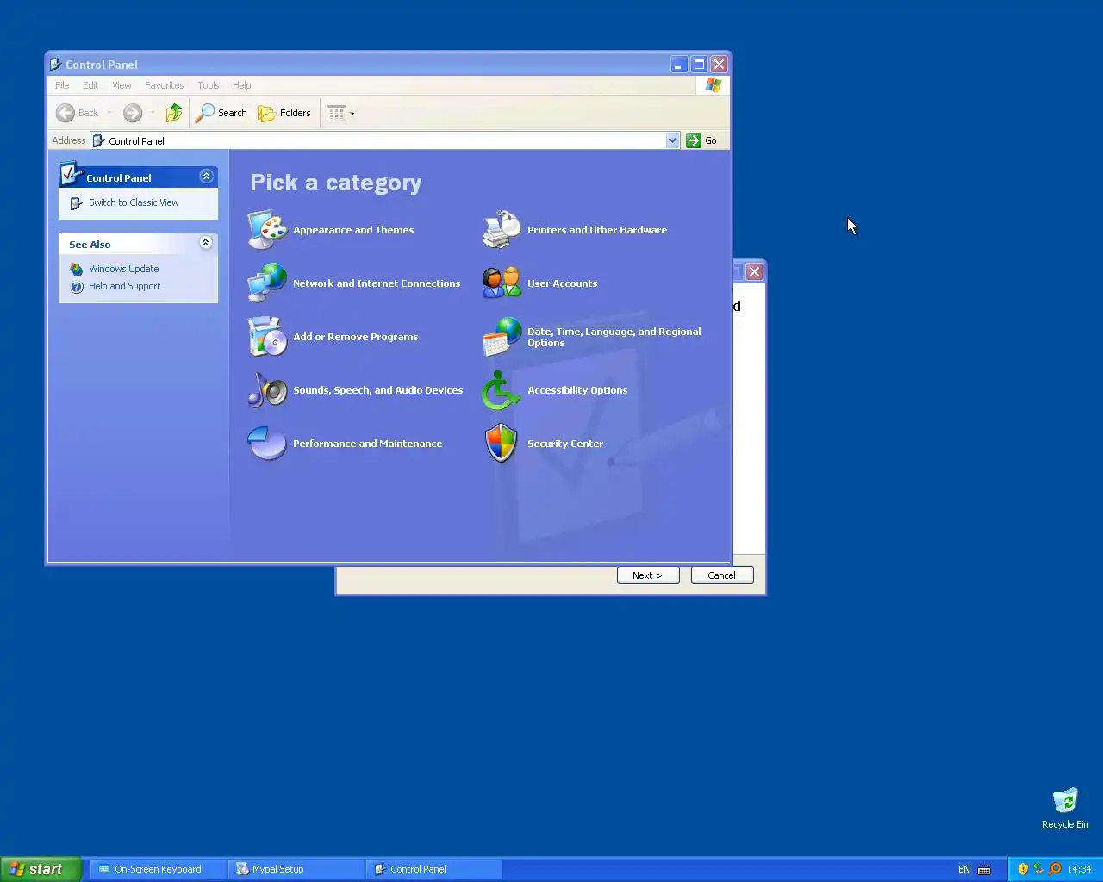Open the Views button dropdown arrow
This screenshot has width=1103, height=882.
(x=352, y=113)
